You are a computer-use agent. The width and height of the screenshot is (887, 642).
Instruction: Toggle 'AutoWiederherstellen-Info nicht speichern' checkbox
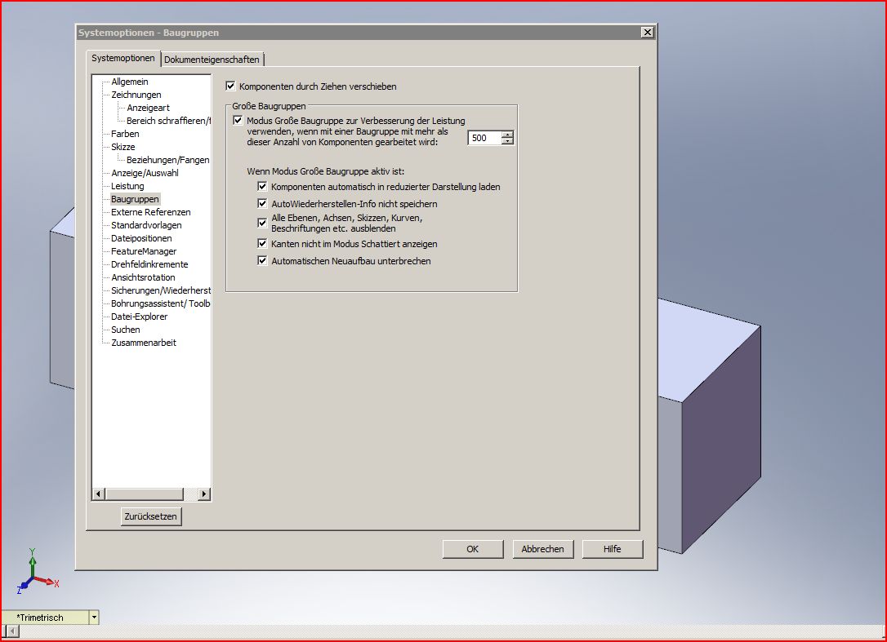click(x=262, y=203)
